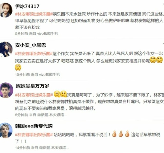Click vivo智能手机 source on the 10分钟前 post
The width and height of the screenshot is (164, 153).
point(49,75)
